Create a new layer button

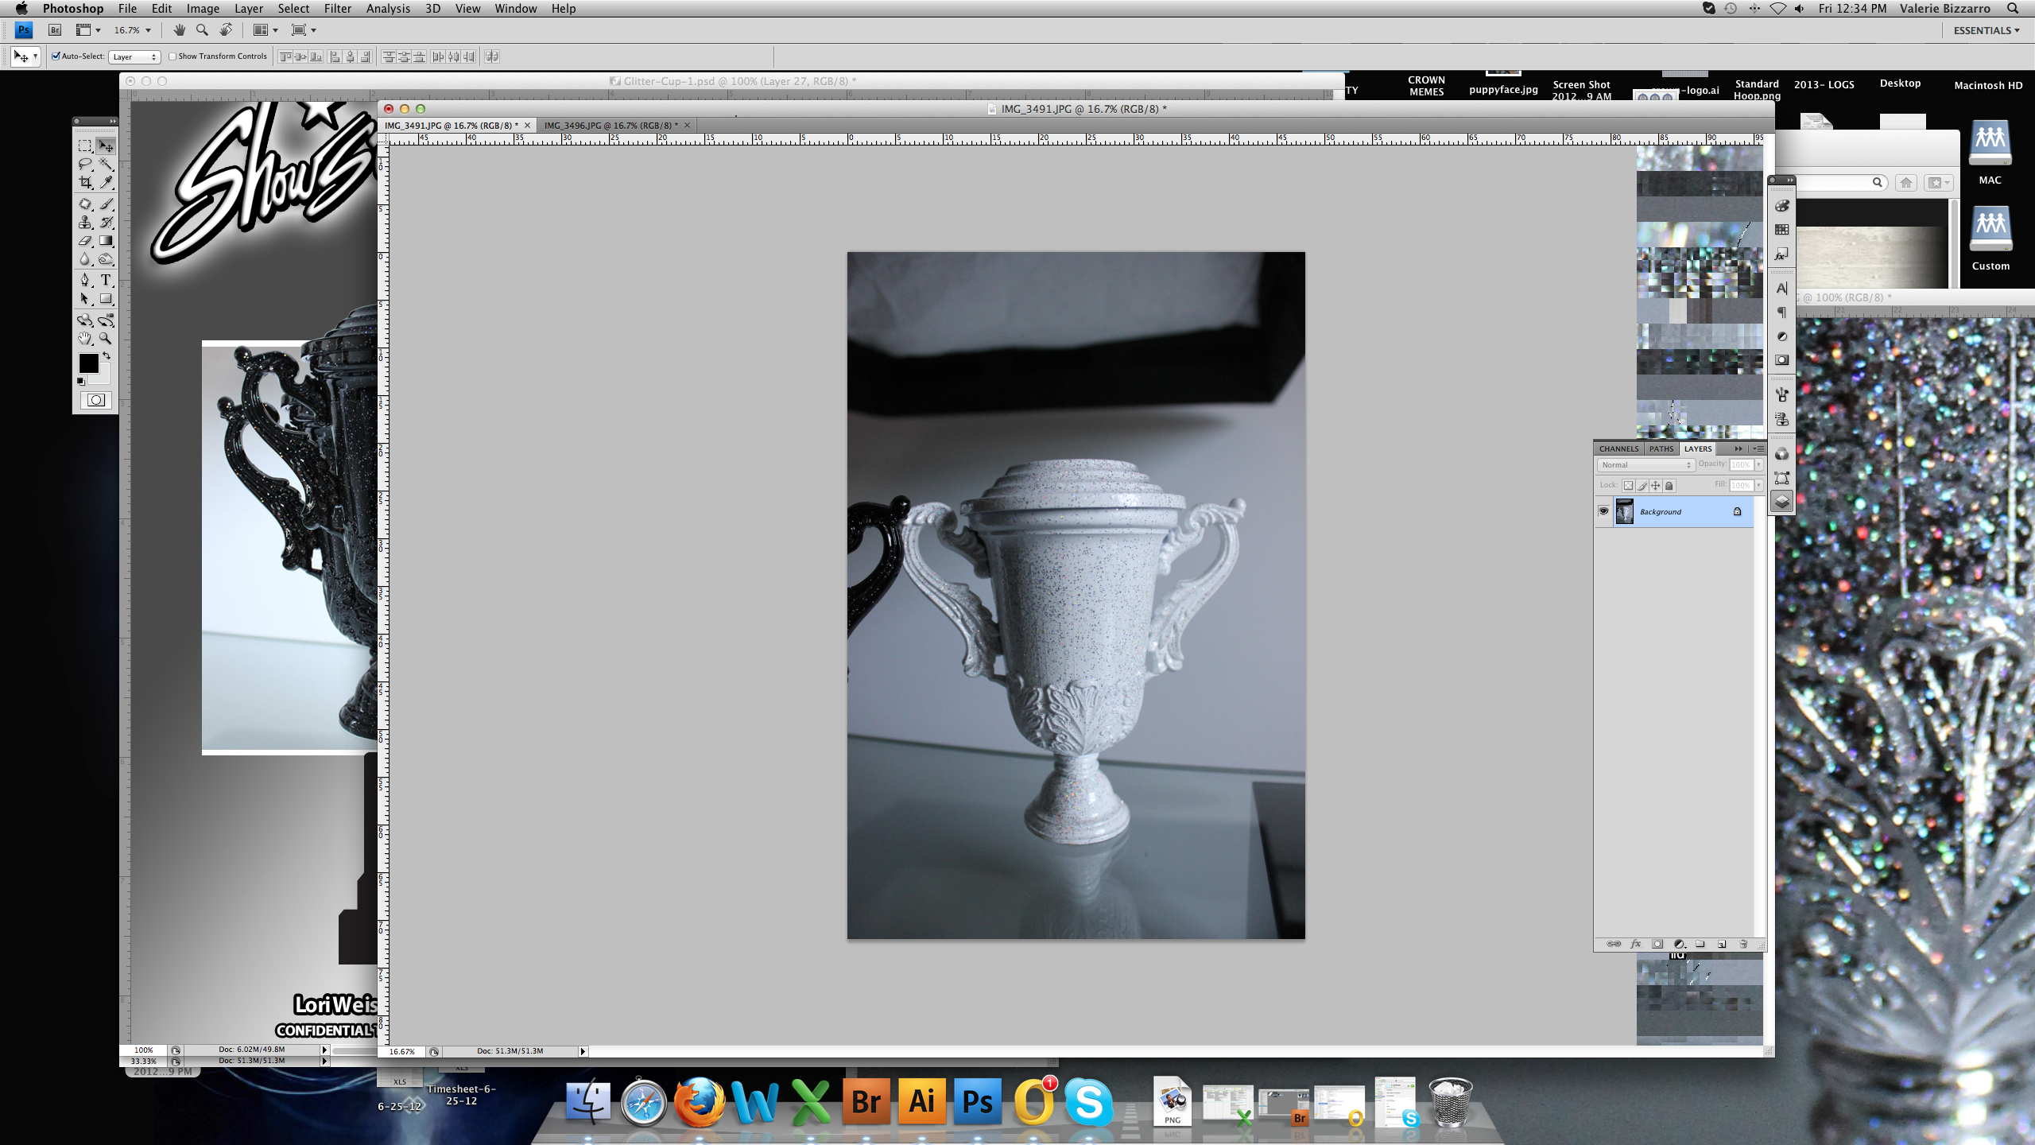(1722, 944)
